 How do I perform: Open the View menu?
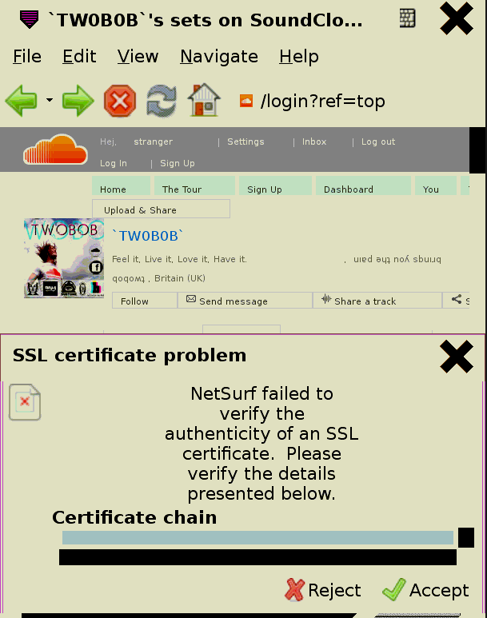138,56
